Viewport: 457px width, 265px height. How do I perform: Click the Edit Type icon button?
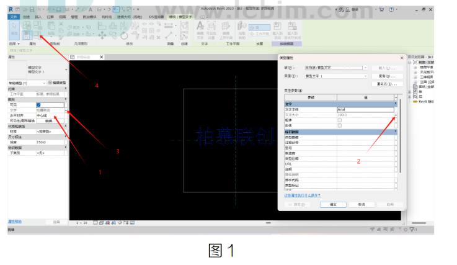[x=57, y=83]
